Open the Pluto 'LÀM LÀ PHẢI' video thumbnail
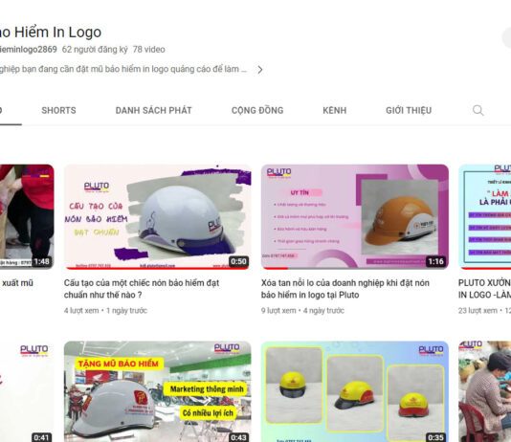The width and height of the screenshot is (511, 442). point(484,217)
